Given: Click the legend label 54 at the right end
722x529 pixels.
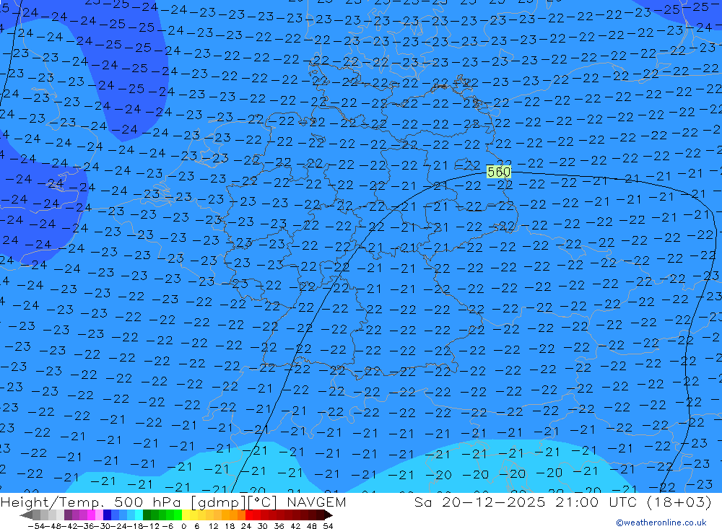Looking at the screenshot, I should click(328, 526).
